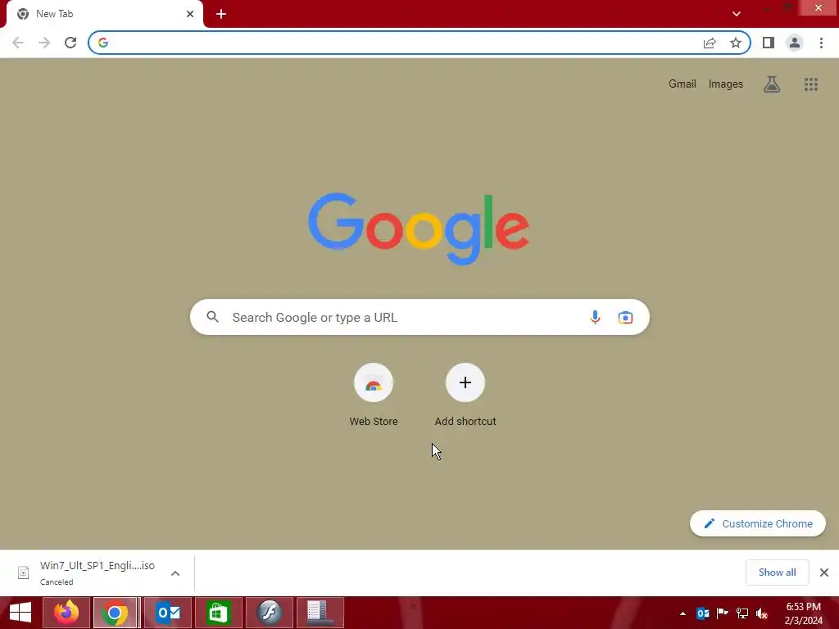The image size is (839, 629).
Task: Click the muted volume tray icon
Action: click(761, 613)
